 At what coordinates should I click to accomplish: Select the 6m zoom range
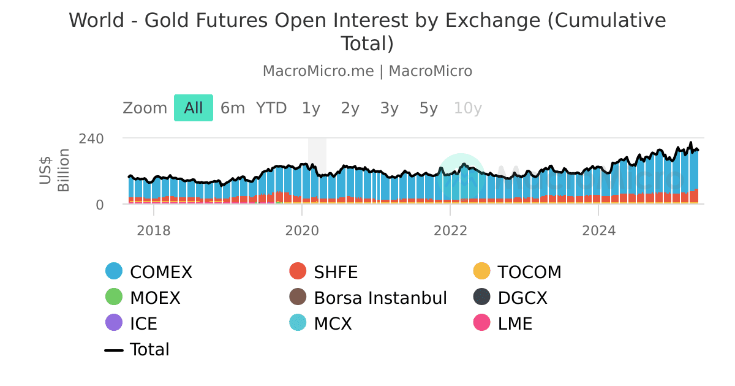(x=233, y=108)
